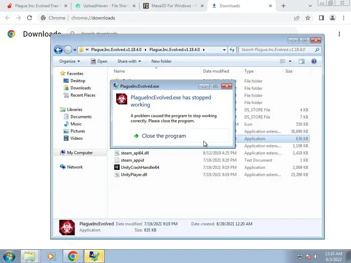Click first Plague.Inc.Evolved.v1.18.4.0 breadcrumb segment

(116, 50)
